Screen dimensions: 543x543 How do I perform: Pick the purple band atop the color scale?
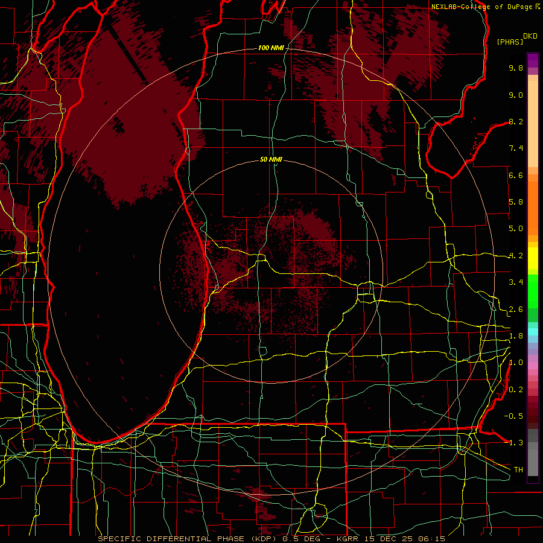coord(533,60)
